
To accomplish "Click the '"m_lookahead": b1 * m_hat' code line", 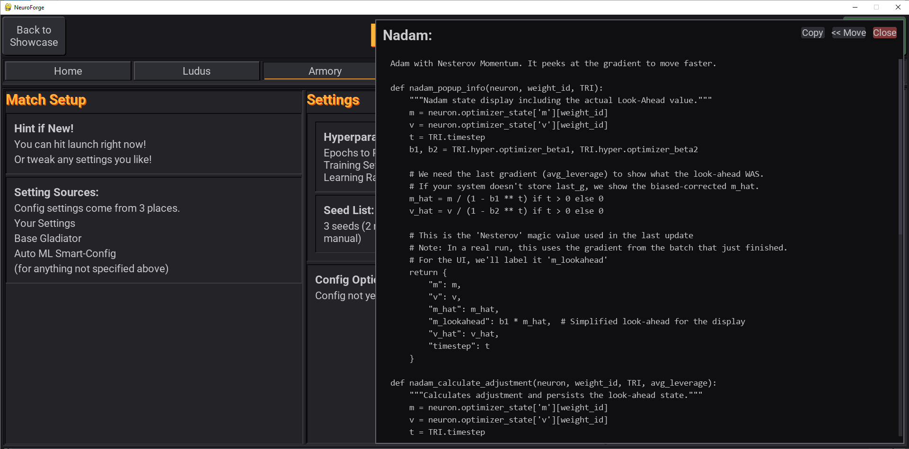I will 587,321.
